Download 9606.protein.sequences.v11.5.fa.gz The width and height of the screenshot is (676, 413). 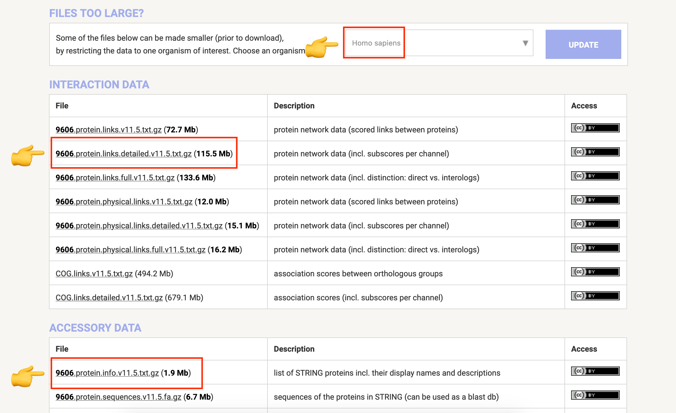[118, 397]
